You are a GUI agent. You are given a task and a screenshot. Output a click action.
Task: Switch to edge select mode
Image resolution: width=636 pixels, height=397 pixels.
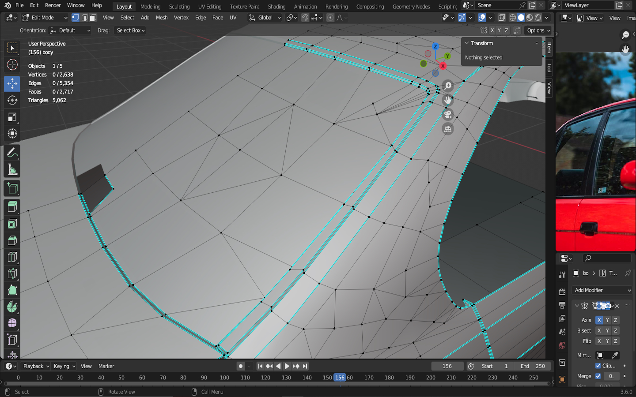84,18
